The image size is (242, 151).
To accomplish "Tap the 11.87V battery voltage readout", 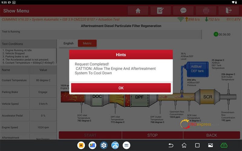I will coord(234,19).
